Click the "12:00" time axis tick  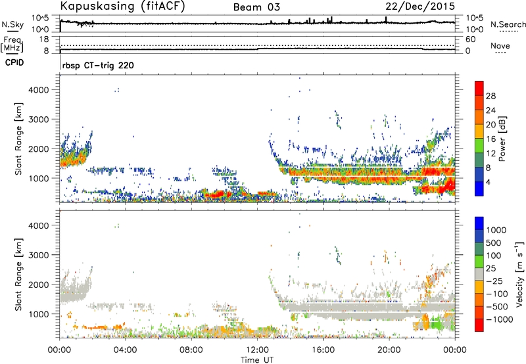(x=257, y=350)
